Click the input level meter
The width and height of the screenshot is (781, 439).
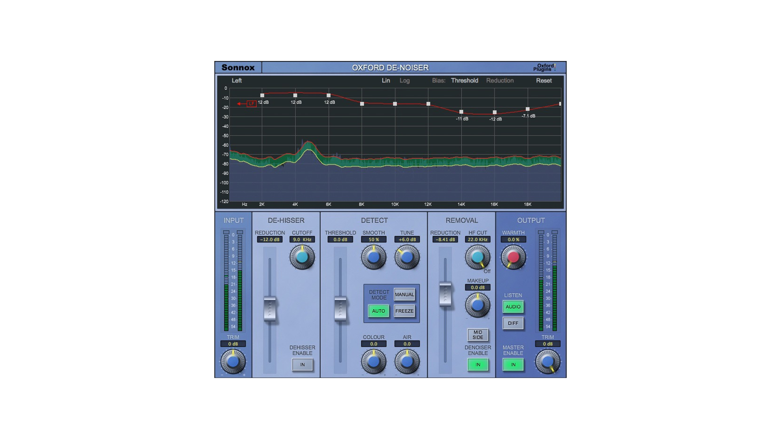point(233,280)
